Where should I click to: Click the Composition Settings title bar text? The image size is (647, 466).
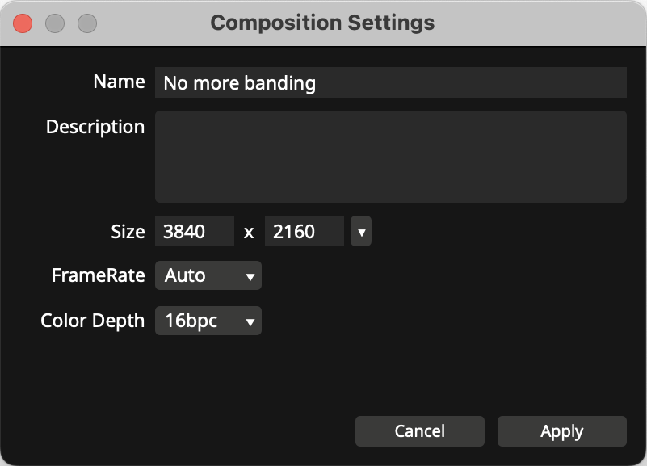322,23
